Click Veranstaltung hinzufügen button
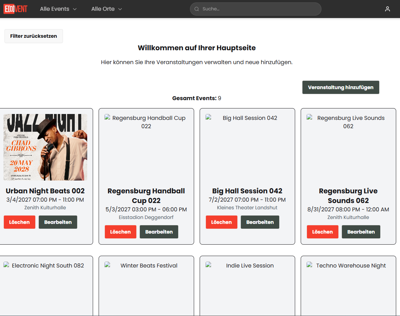Screen dimensions: 400x316 340,87
